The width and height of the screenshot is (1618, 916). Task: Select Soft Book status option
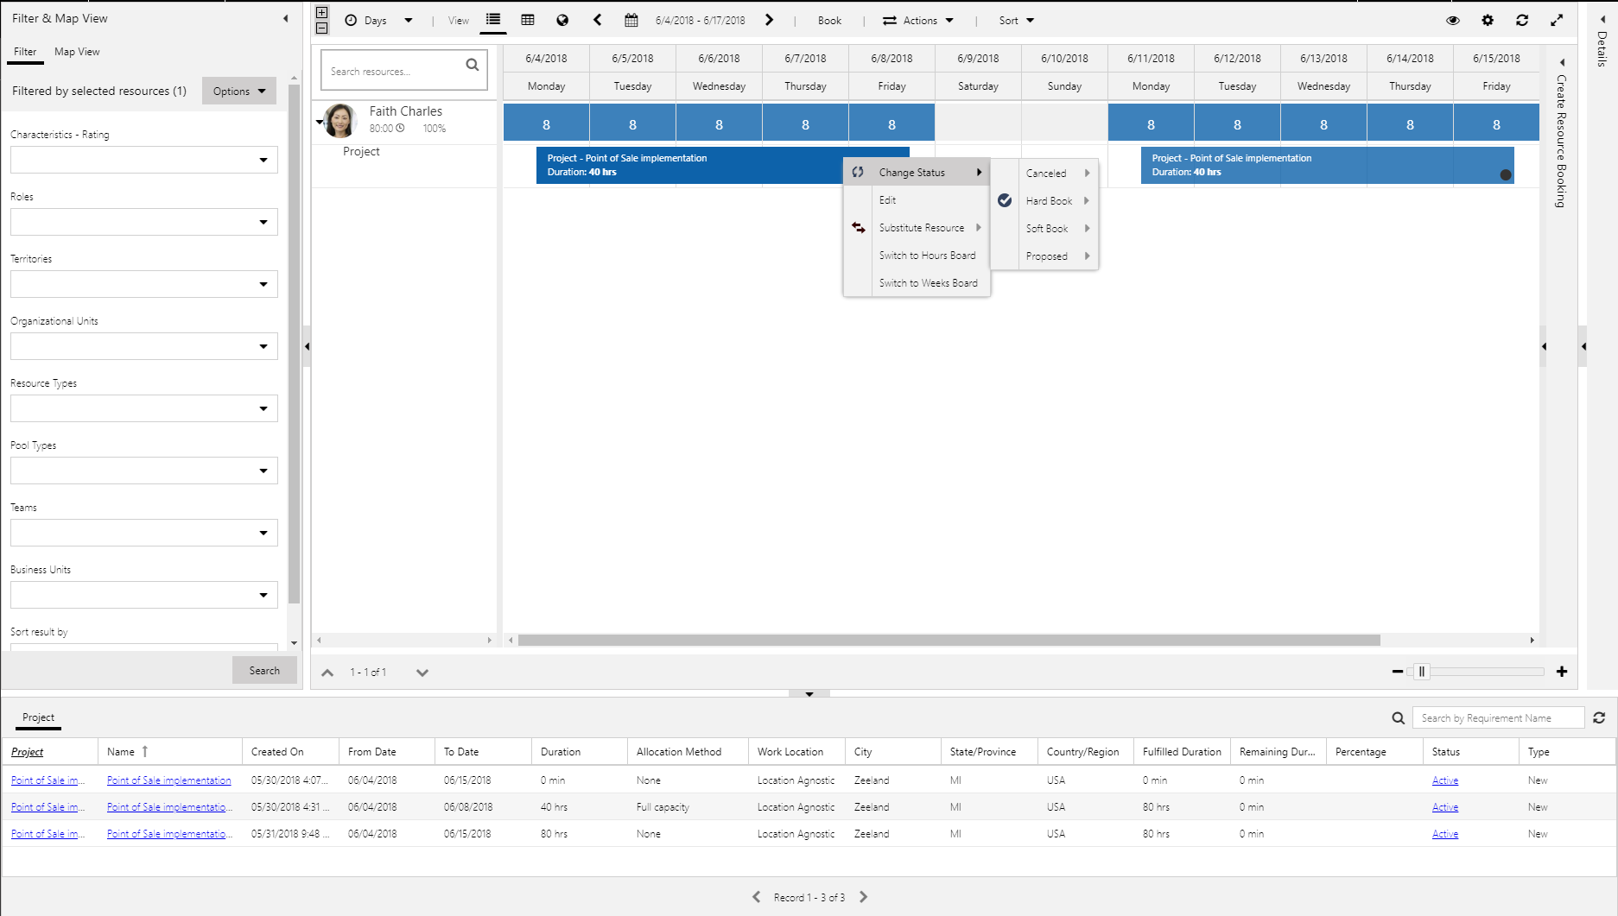[1044, 229]
